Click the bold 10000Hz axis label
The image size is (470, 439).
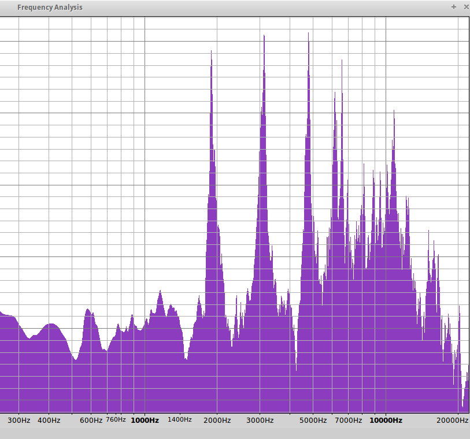coord(386,421)
